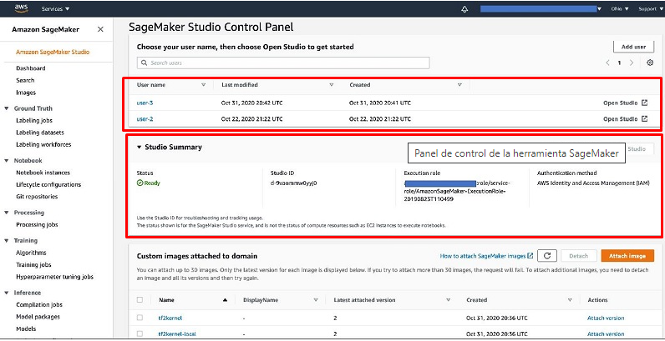Open Model packages page
The image size is (665, 341).
click(x=38, y=317)
